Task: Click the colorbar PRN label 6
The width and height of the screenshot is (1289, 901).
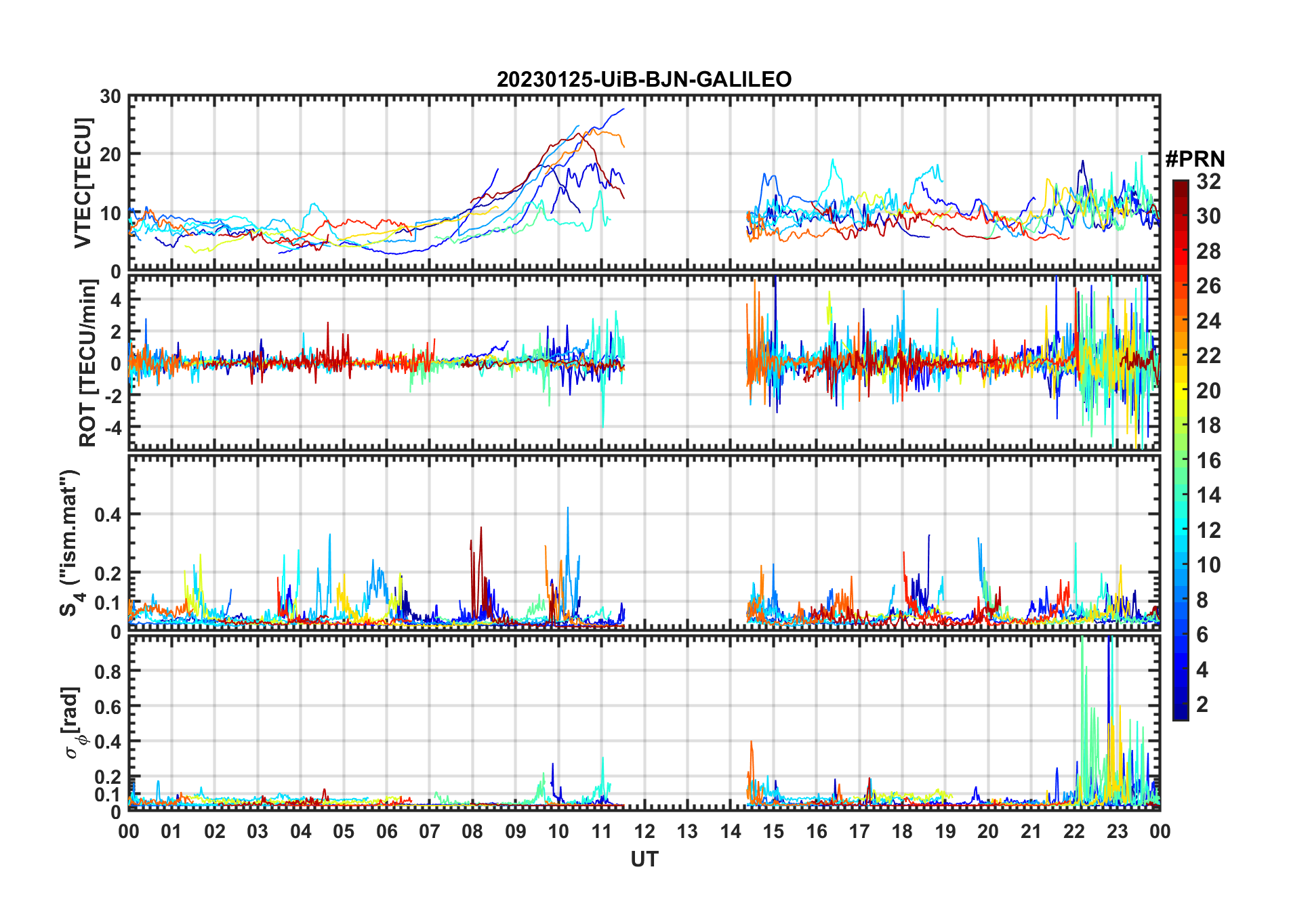Action: click(x=1202, y=635)
